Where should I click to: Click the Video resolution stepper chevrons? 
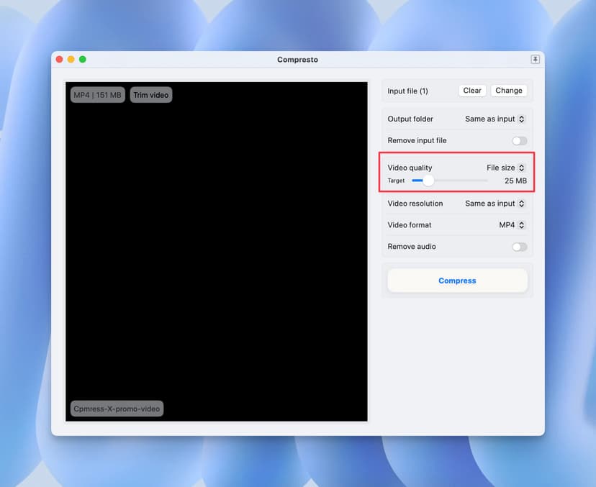click(522, 204)
